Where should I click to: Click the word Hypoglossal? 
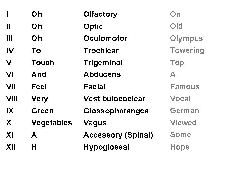click(106, 147)
